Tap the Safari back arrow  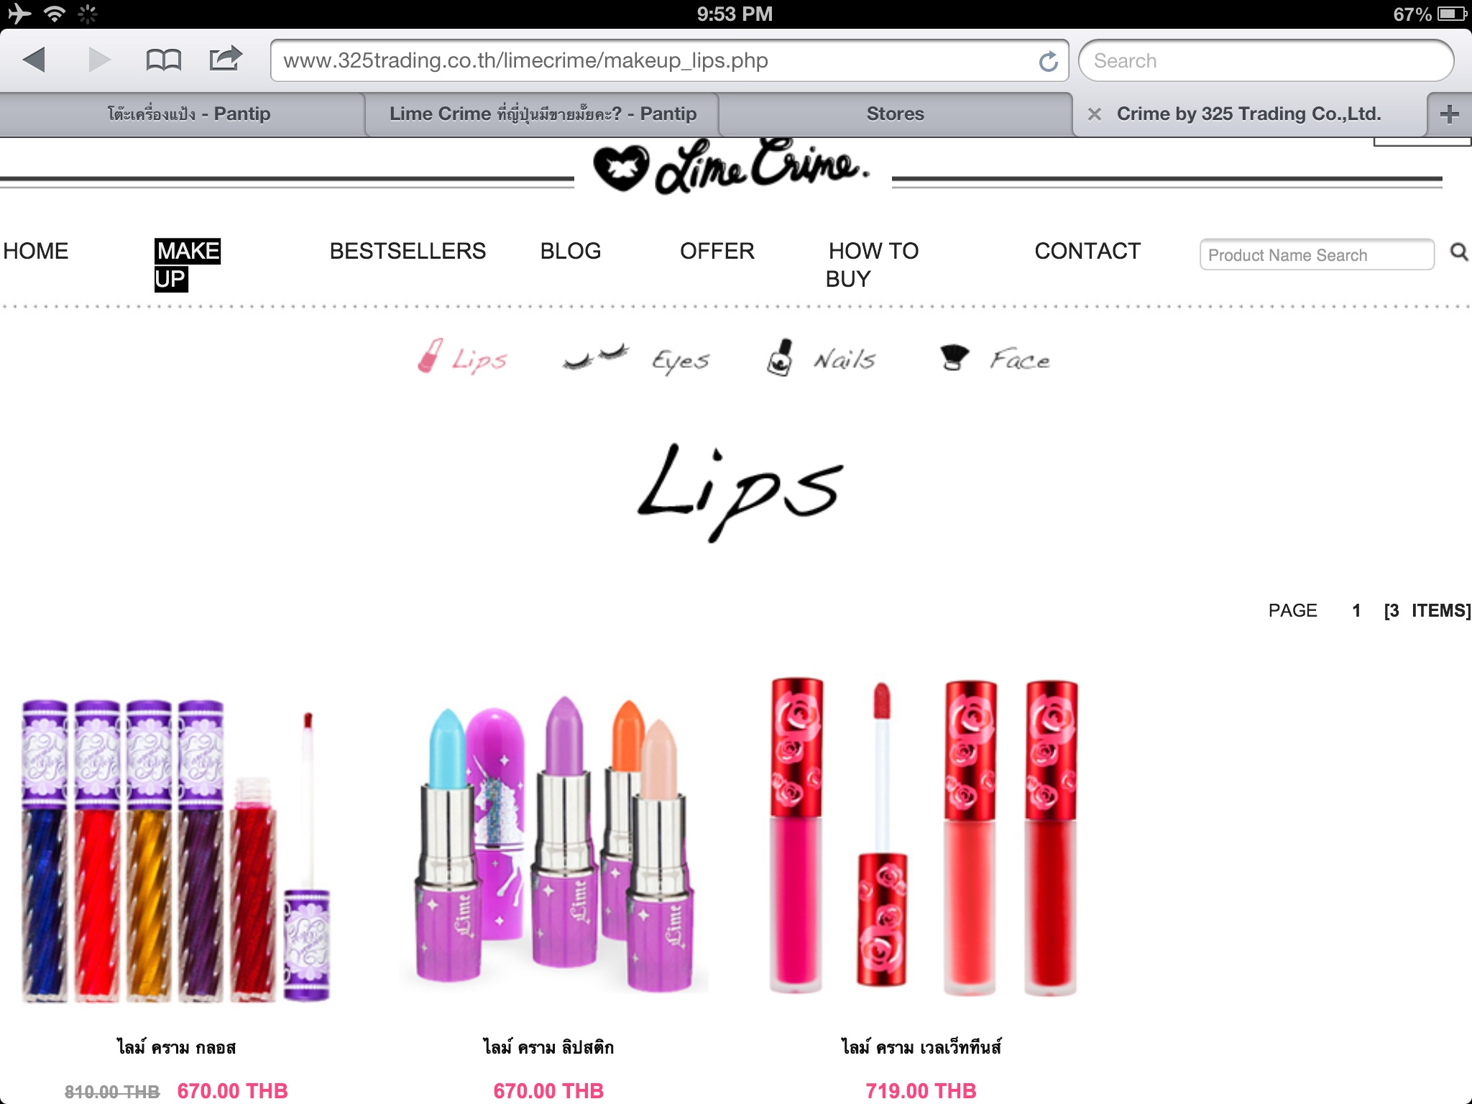[x=34, y=60]
